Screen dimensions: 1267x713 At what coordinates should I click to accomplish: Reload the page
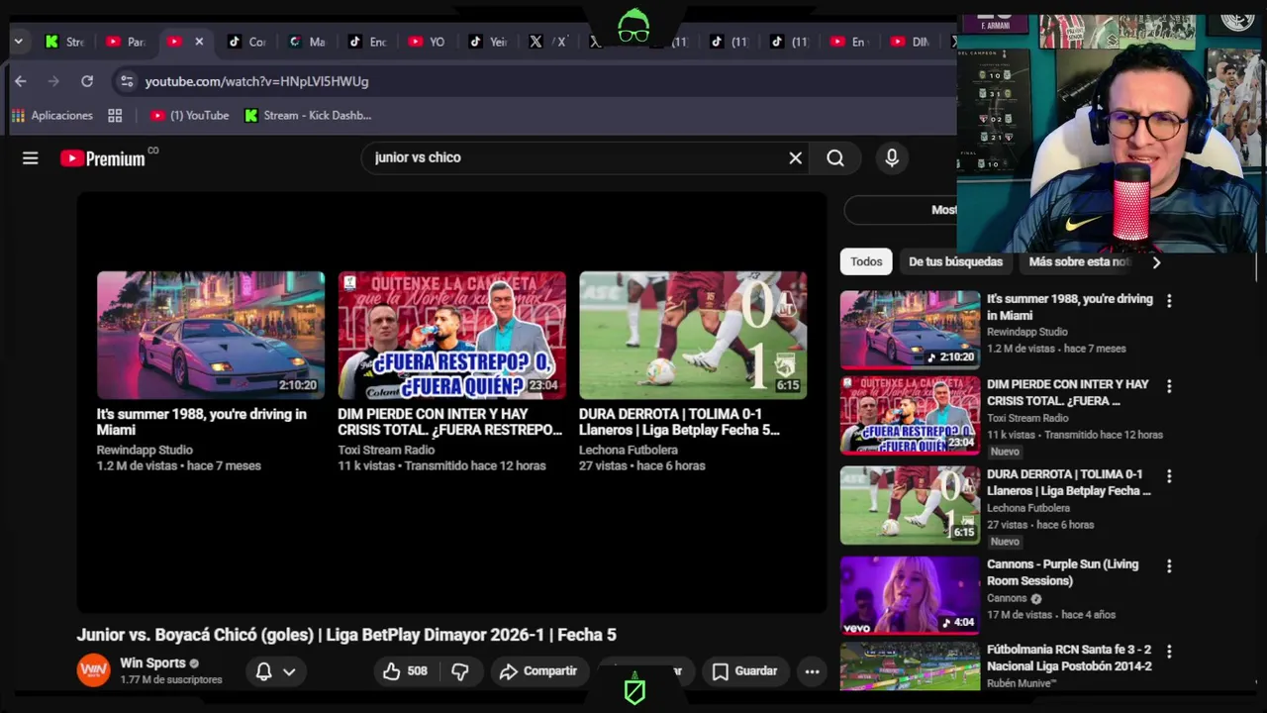pos(87,81)
